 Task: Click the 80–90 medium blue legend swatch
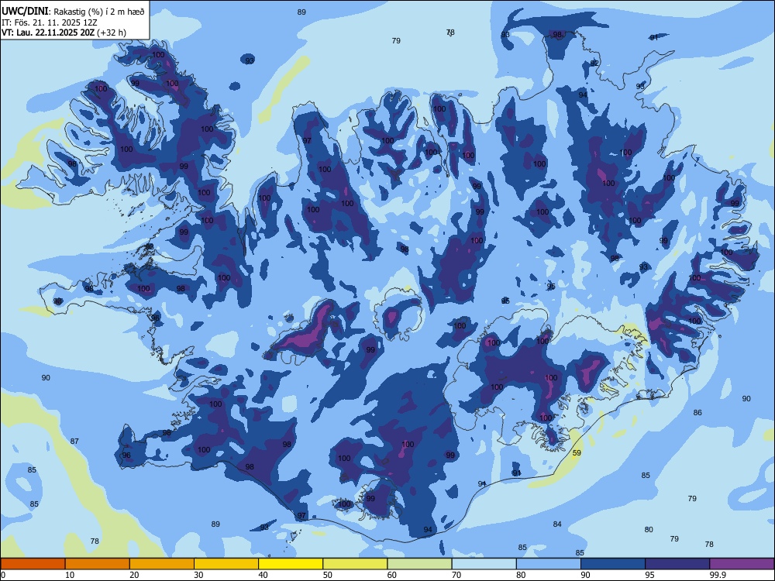click(549, 564)
